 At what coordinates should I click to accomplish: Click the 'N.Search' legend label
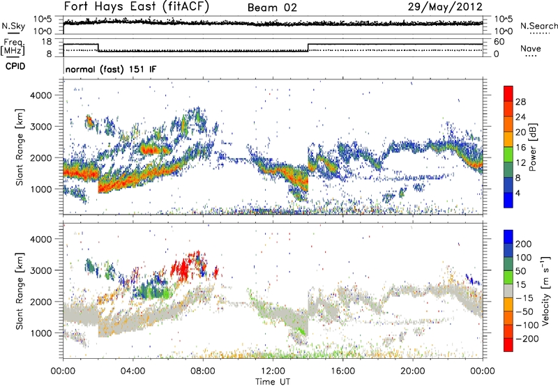click(x=539, y=26)
